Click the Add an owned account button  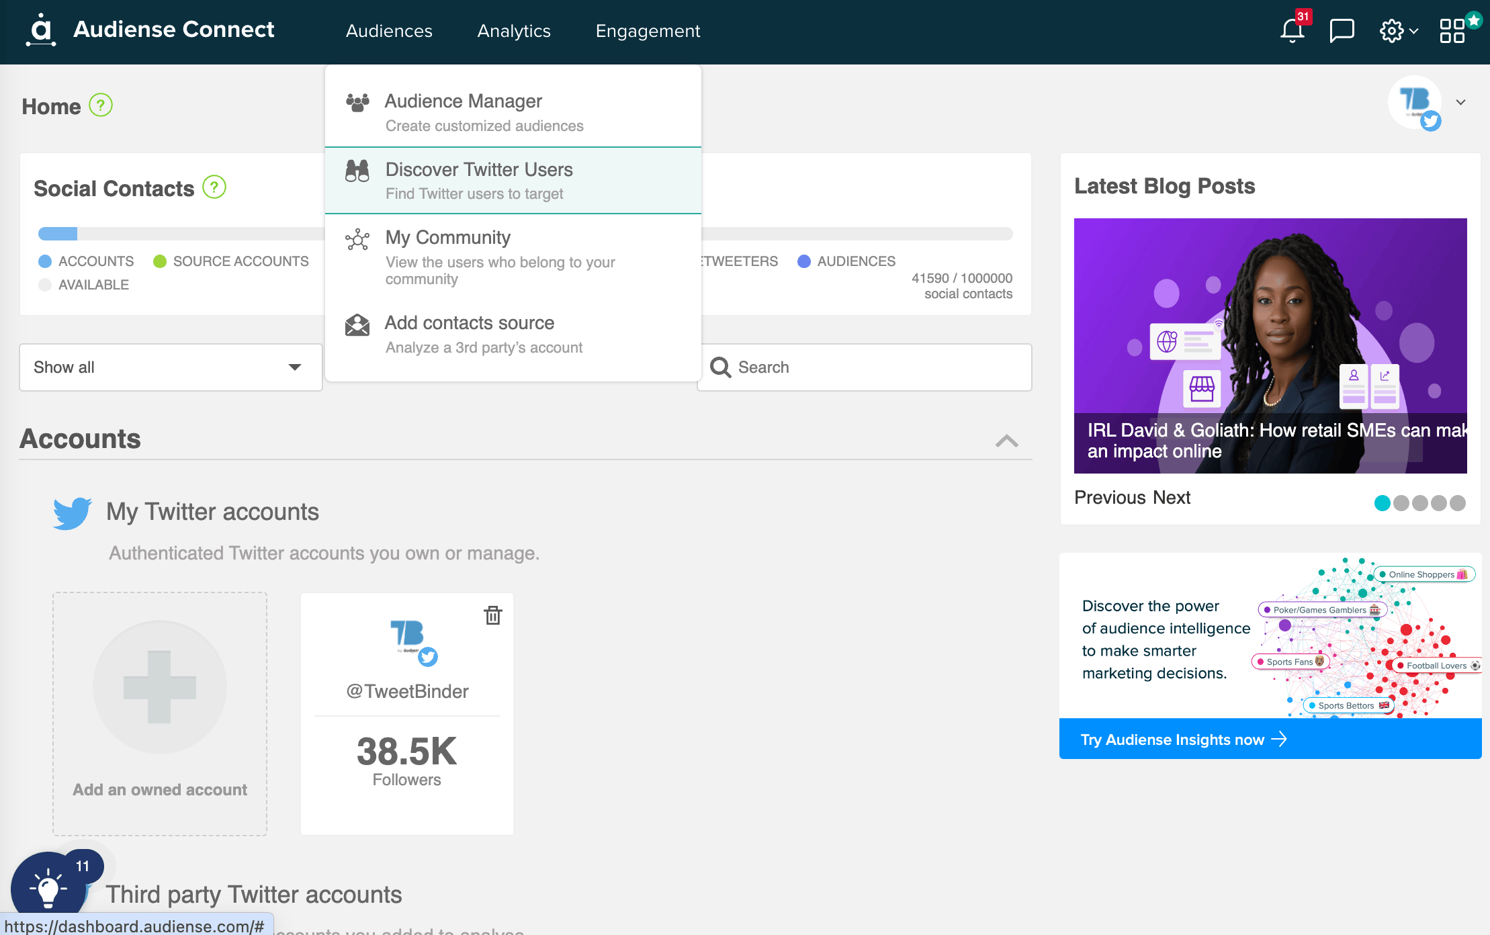coord(159,715)
